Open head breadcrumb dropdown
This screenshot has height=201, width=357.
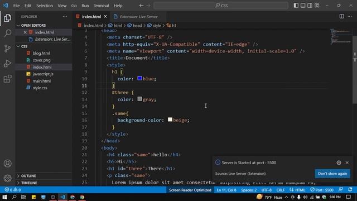134,26
